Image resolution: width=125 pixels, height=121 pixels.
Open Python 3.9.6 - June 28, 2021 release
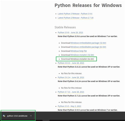tap(70, 33)
